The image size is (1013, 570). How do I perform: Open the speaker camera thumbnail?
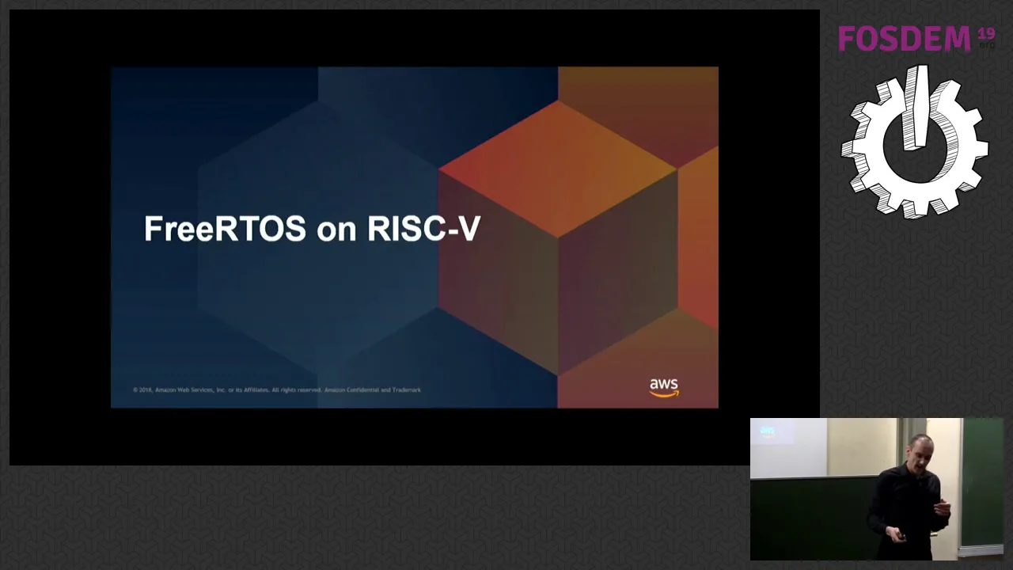coord(876,488)
